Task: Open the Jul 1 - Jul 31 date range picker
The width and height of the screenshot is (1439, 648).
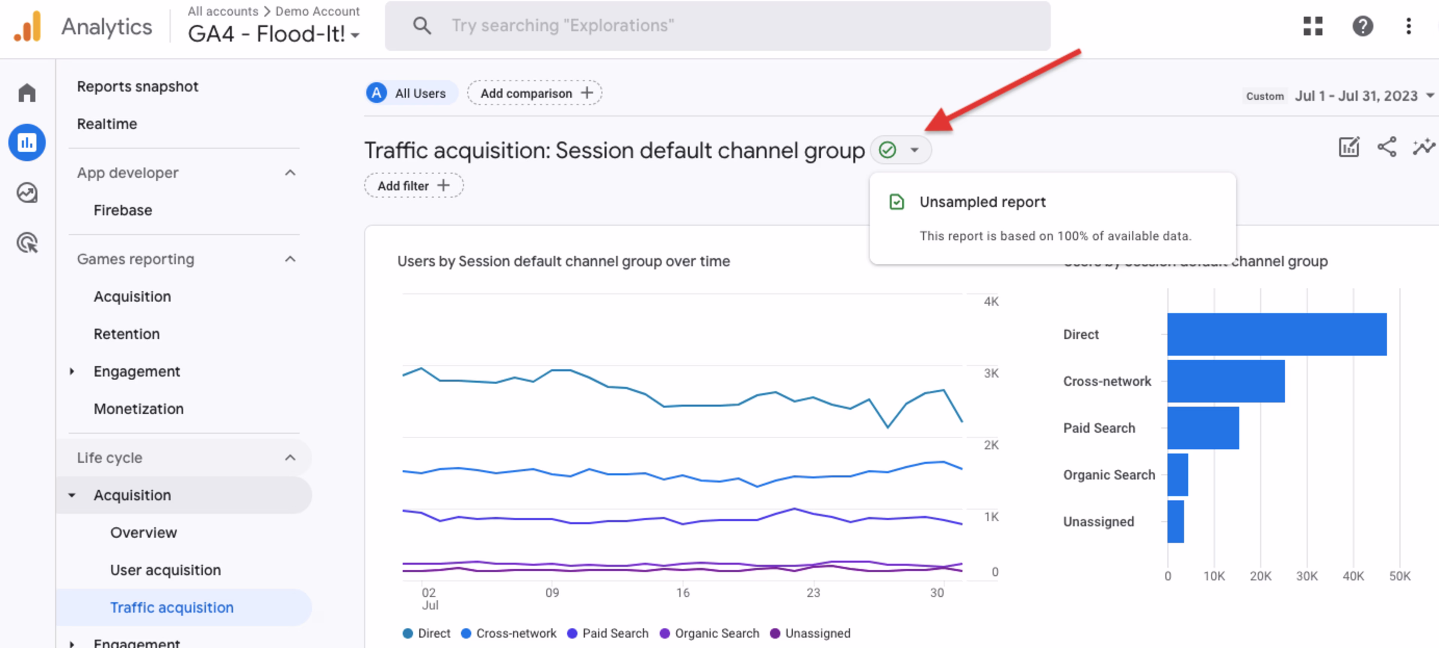Action: 1360,96
